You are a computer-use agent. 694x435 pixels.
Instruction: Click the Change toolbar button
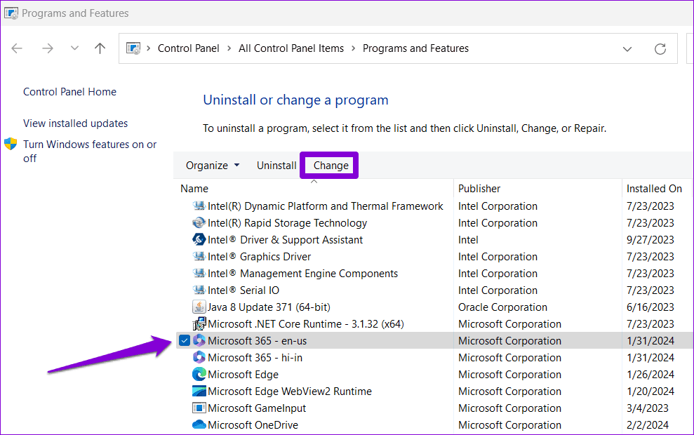331,166
